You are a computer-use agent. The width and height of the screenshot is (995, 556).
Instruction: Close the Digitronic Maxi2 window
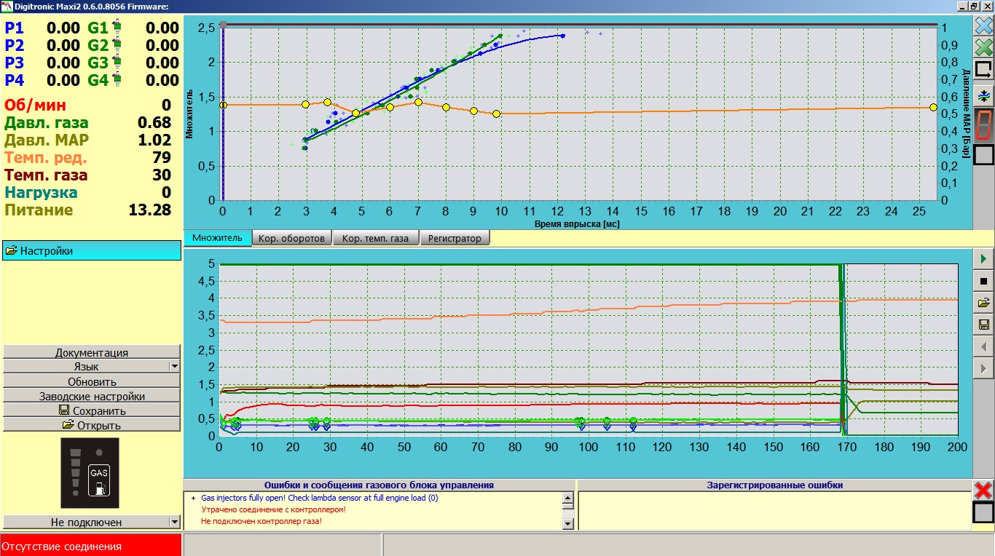[x=987, y=6]
